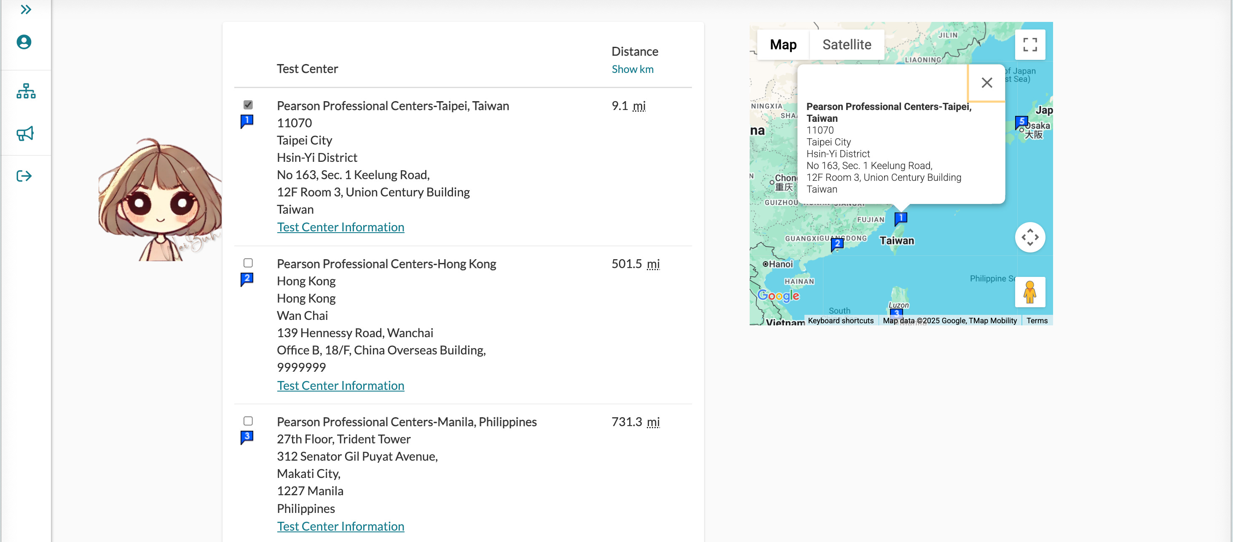Toggle fullscreen view on the map
This screenshot has height=542, width=1233.
(x=1029, y=45)
